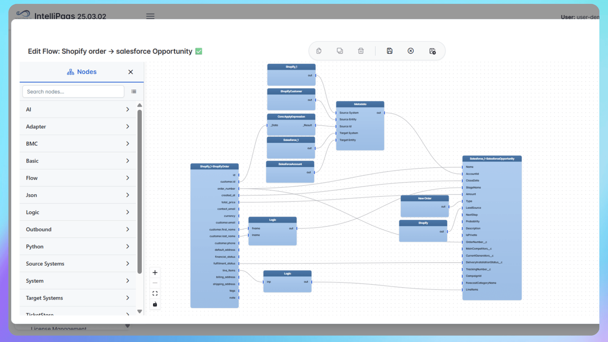Click the fit view canvas icon
The image size is (608, 342).
click(155, 293)
